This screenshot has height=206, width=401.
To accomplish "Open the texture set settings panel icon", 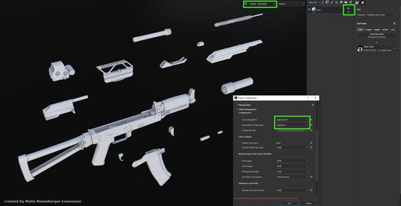I will tap(357, 3).
